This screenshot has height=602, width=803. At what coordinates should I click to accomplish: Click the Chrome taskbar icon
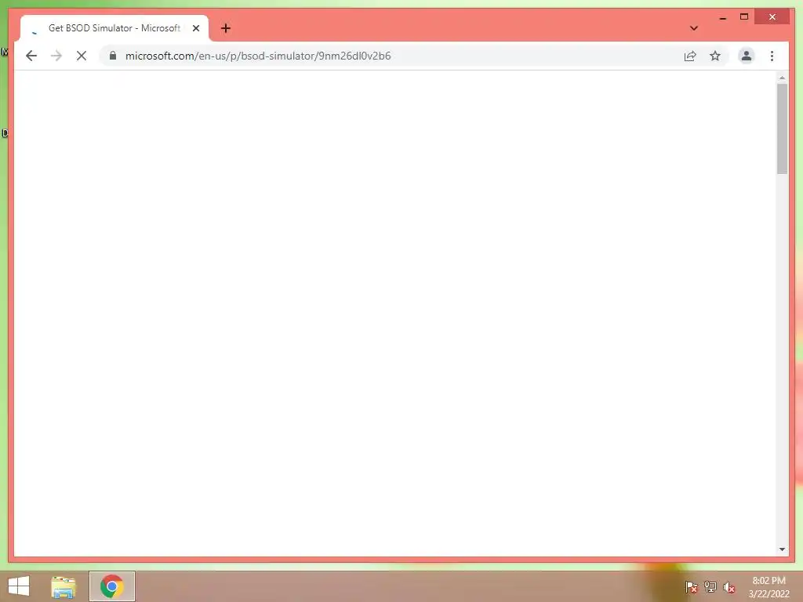[111, 586]
